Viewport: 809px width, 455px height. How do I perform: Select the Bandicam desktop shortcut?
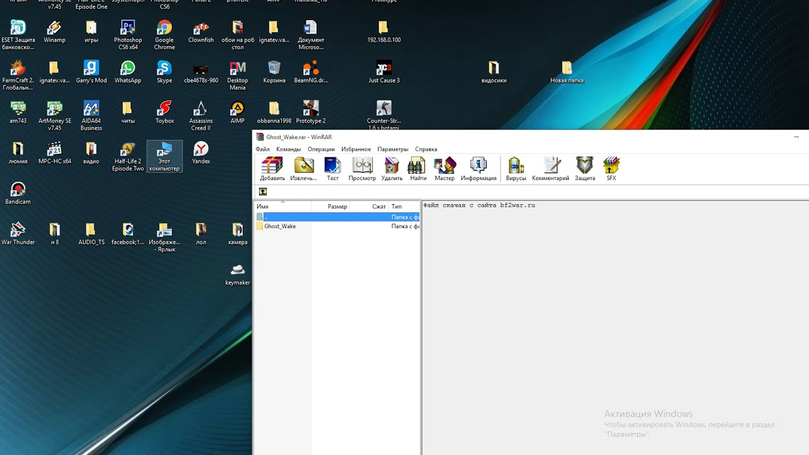click(x=18, y=193)
